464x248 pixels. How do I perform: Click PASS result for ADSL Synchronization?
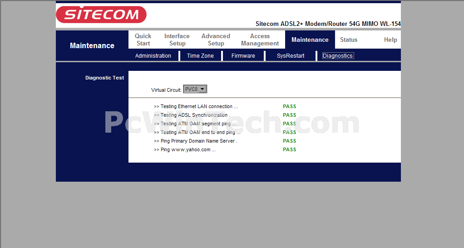pos(289,115)
